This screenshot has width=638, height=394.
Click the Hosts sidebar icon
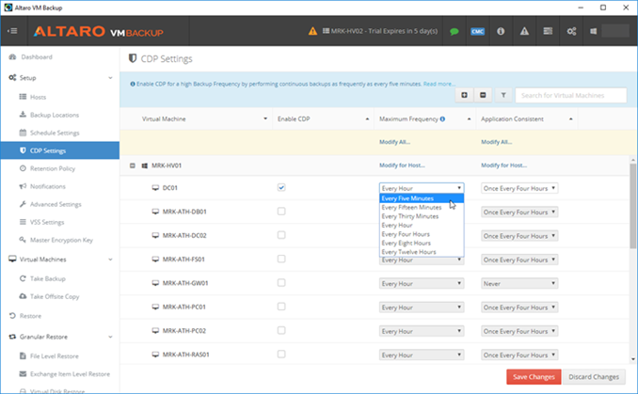coord(23,97)
